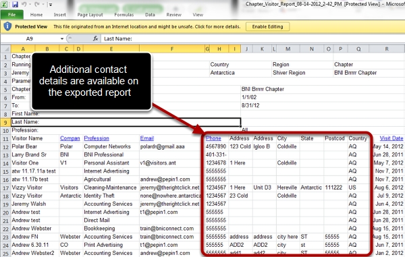Click the Save icon in quick access toolbar
Viewport: 405px width, 257px height.
click(x=15, y=4)
